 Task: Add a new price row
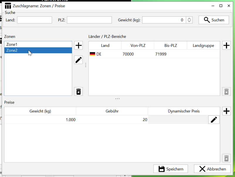point(226,111)
